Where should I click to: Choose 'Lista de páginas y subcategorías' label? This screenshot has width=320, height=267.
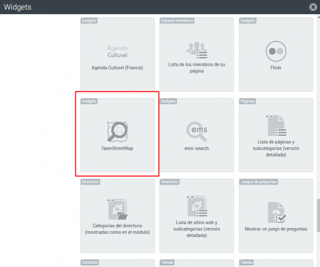point(276,148)
